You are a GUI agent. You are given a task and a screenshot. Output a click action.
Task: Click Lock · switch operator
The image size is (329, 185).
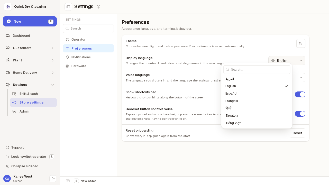30,156
